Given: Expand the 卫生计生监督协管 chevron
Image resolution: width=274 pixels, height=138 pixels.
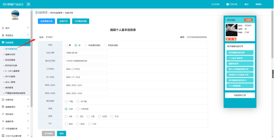Looking at the screenshot, I should (28, 135).
